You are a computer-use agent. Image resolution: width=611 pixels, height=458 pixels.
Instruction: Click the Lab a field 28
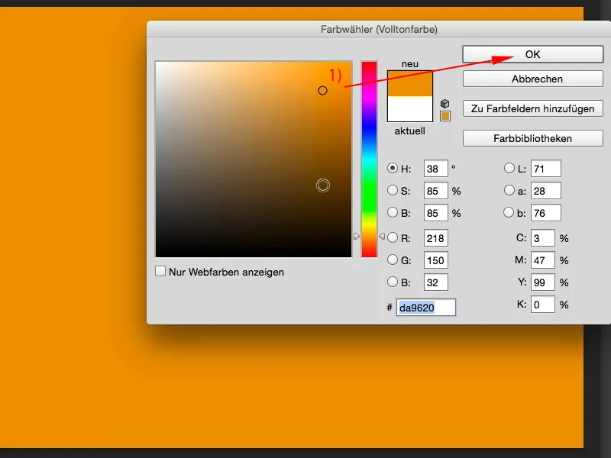(x=546, y=191)
